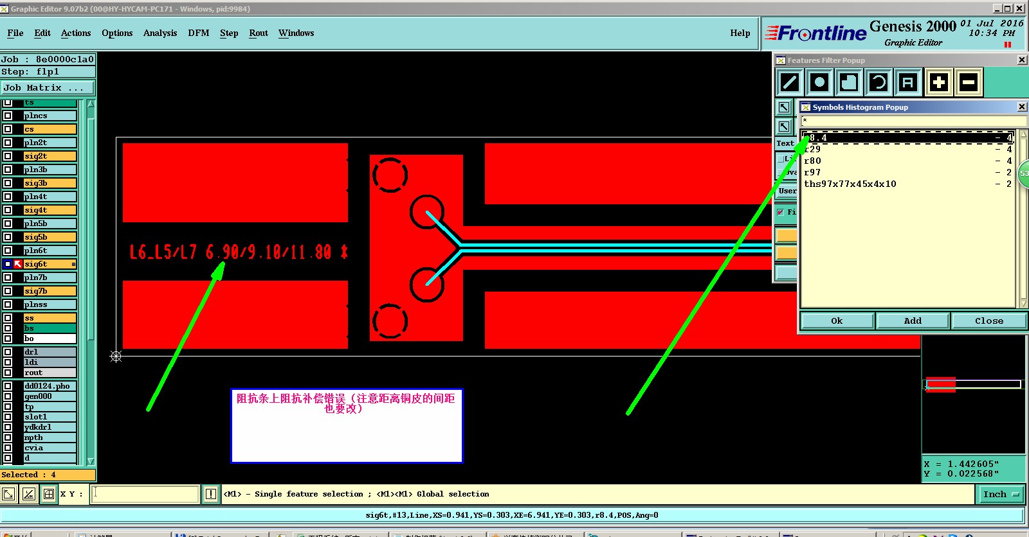Viewport: 1029px width, 537px height.
Task: Click Add in Symbols Histogram Popup
Action: click(x=913, y=321)
